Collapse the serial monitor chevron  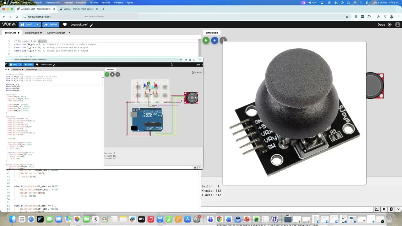(399, 209)
